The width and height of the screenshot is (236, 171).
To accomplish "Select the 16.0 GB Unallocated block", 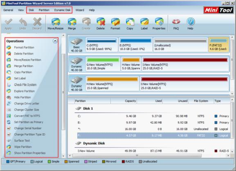I will point(180,45).
